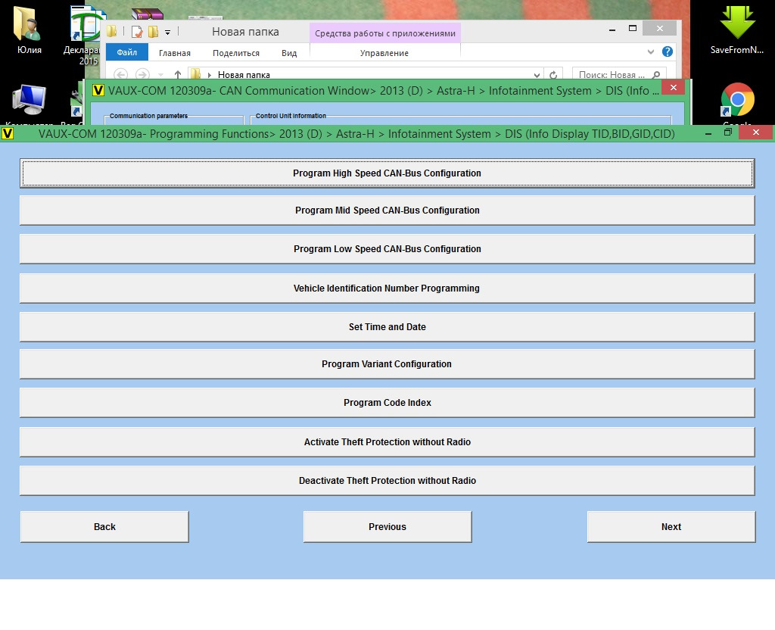Click new folder icon in quick access toolbar
The height and width of the screenshot is (630, 775).
[x=153, y=32]
